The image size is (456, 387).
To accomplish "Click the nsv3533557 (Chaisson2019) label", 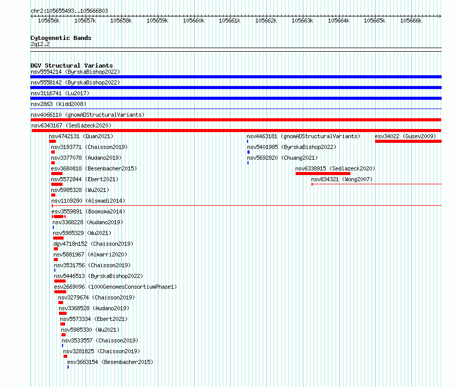I will 100,340.
